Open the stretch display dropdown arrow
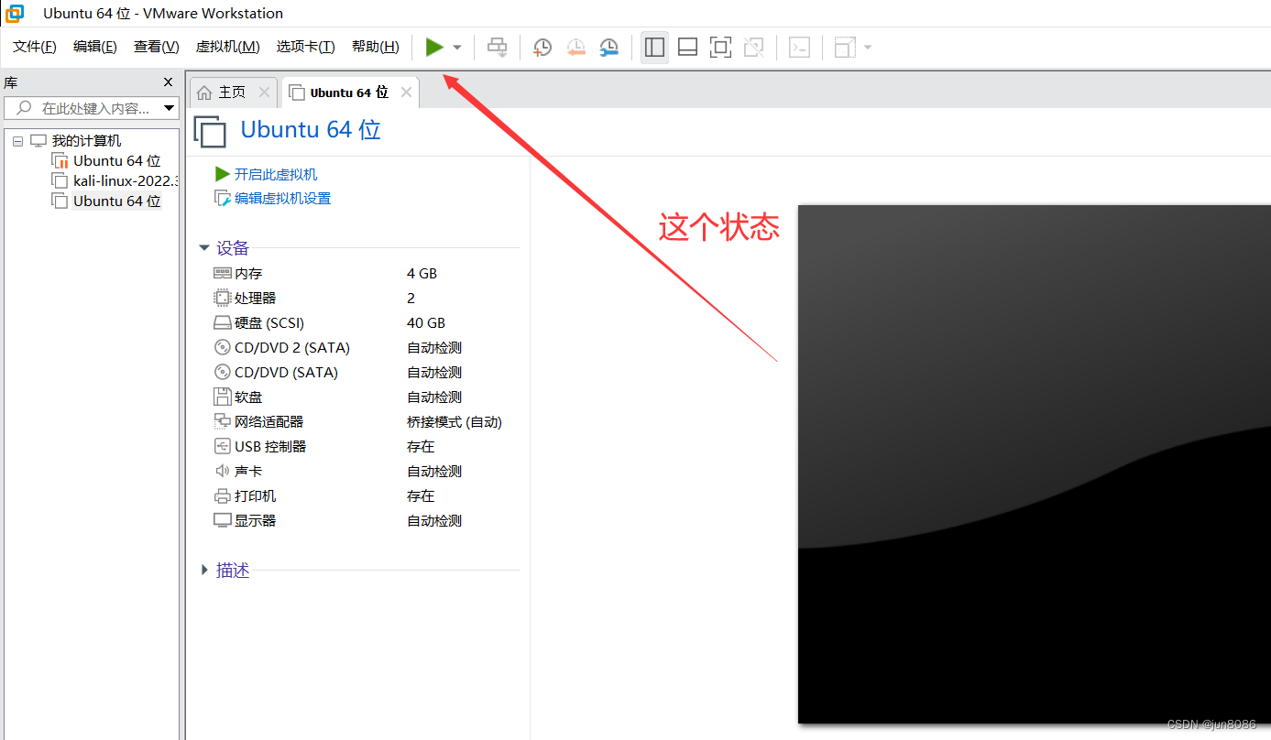 point(868,47)
